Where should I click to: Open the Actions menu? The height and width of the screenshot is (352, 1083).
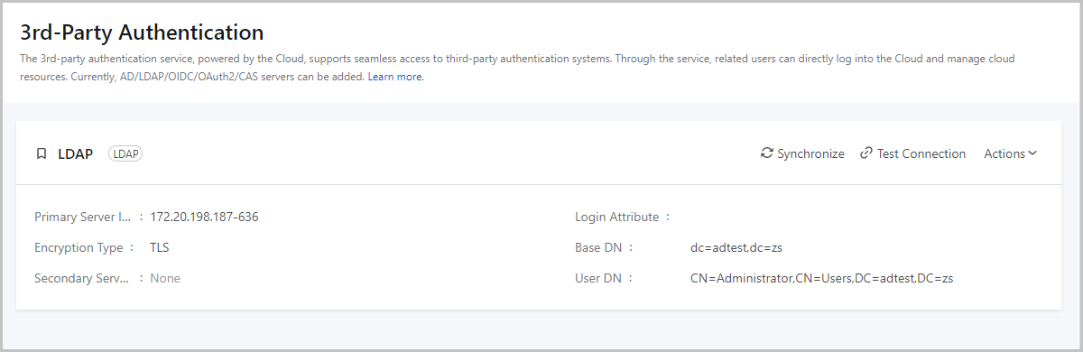[x=1010, y=153]
